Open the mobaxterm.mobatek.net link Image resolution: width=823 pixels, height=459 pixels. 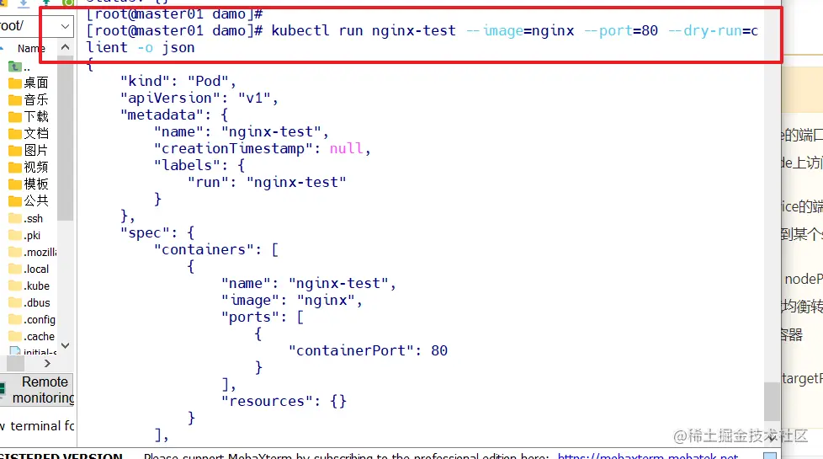648,456
